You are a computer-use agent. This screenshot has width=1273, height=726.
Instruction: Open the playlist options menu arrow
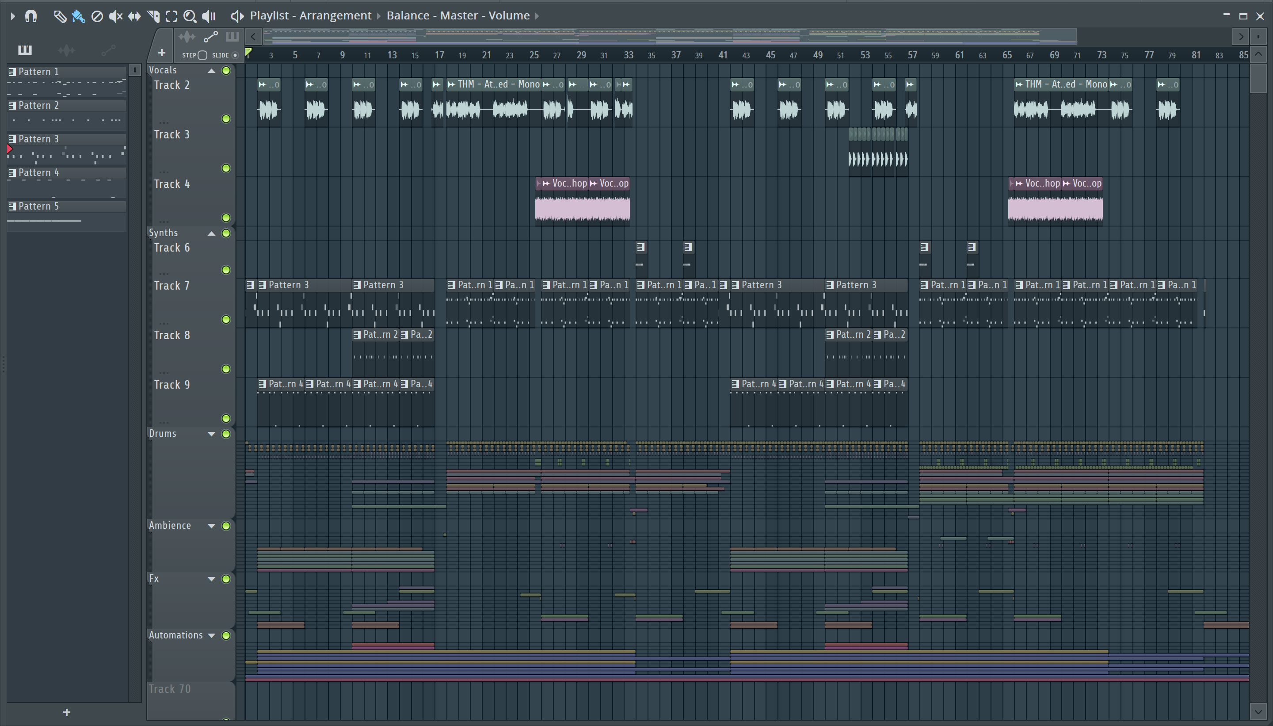[x=13, y=16]
